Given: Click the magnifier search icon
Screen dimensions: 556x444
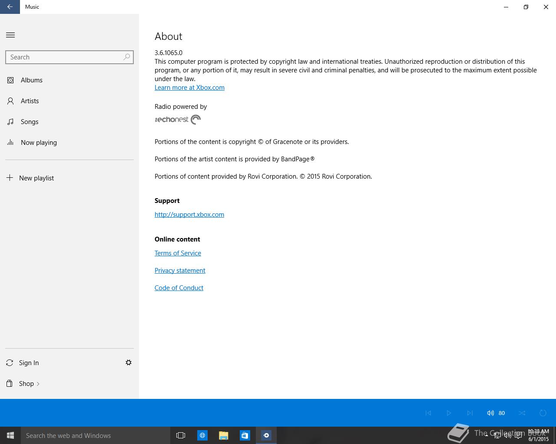Looking at the screenshot, I should [x=127, y=57].
